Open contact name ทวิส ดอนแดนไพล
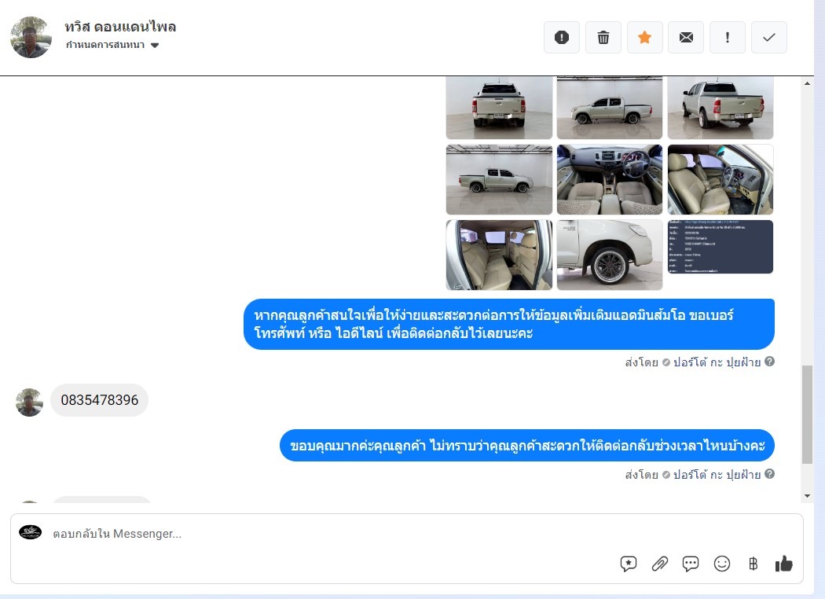 coord(120,26)
